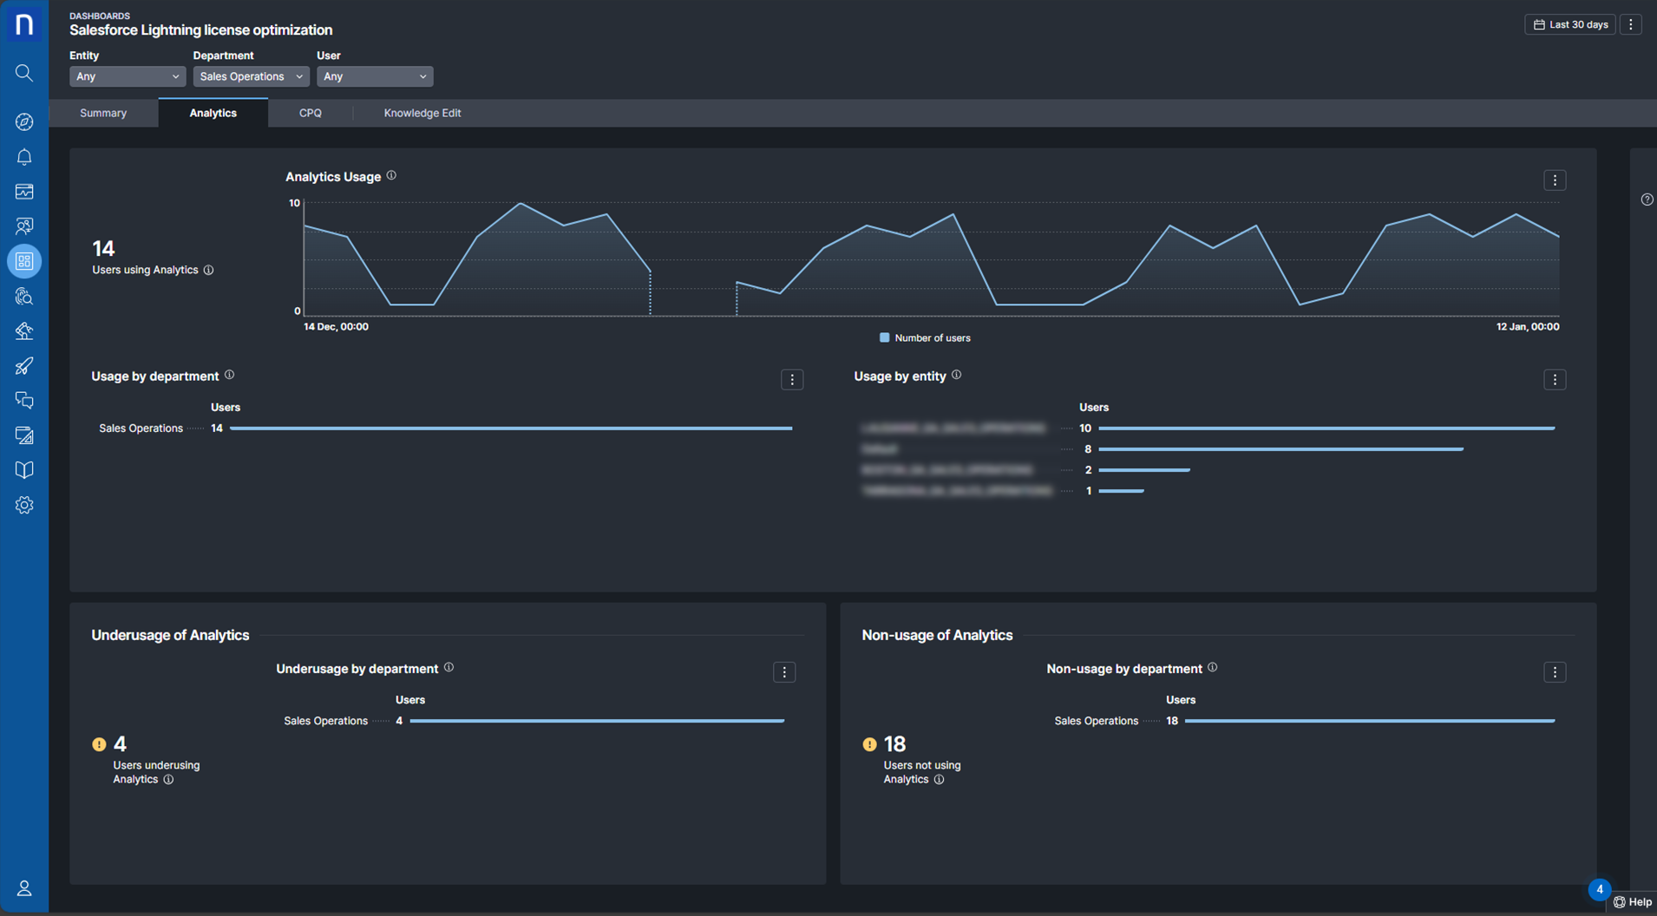Open the users feedback icon in sidebar

[x=24, y=226]
